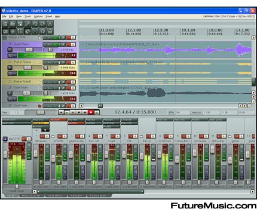Mute the Justin Piano track
The height and width of the screenshot is (215, 257).
point(68,45)
